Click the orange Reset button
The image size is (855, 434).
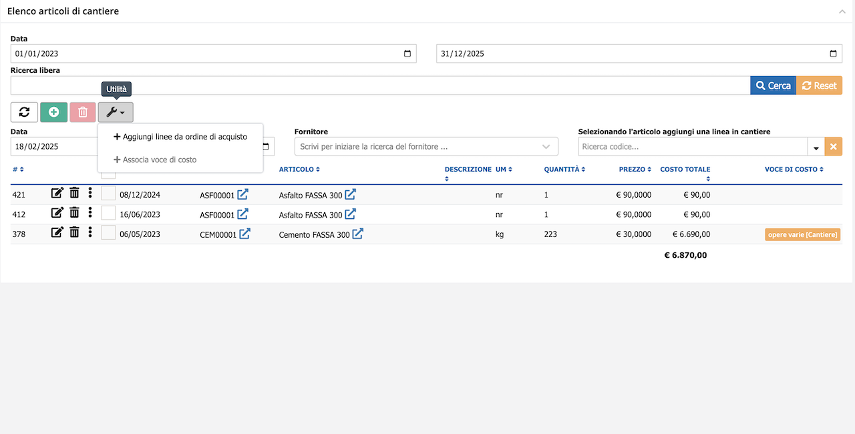tap(820, 85)
